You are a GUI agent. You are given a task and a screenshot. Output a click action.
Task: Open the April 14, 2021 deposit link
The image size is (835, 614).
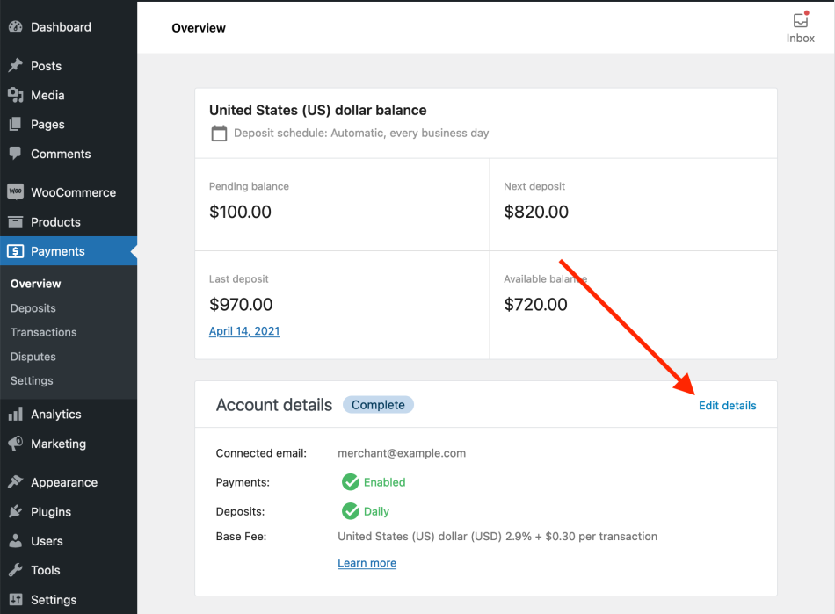tap(244, 331)
